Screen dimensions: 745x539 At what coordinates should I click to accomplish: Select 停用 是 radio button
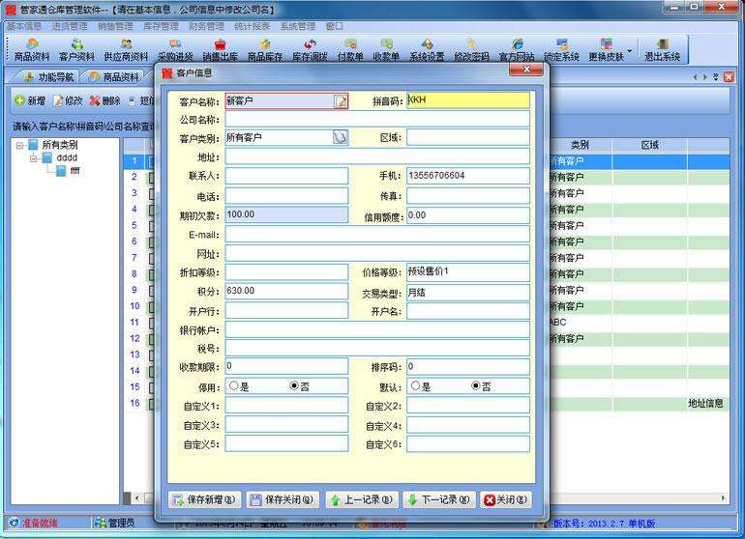(x=233, y=385)
